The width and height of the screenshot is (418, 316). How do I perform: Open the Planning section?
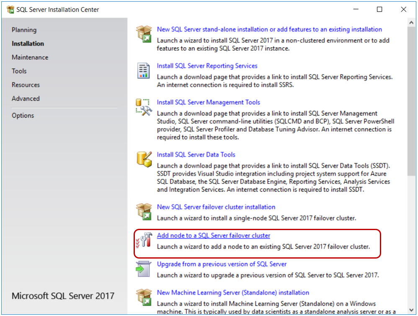pyautogui.click(x=24, y=30)
